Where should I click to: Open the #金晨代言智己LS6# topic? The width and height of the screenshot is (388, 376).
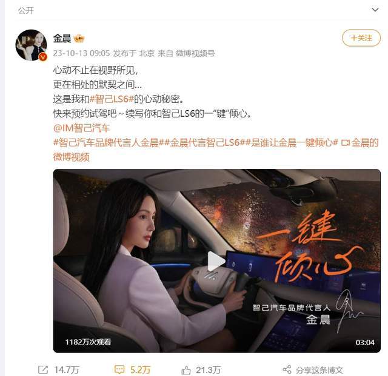(204, 143)
